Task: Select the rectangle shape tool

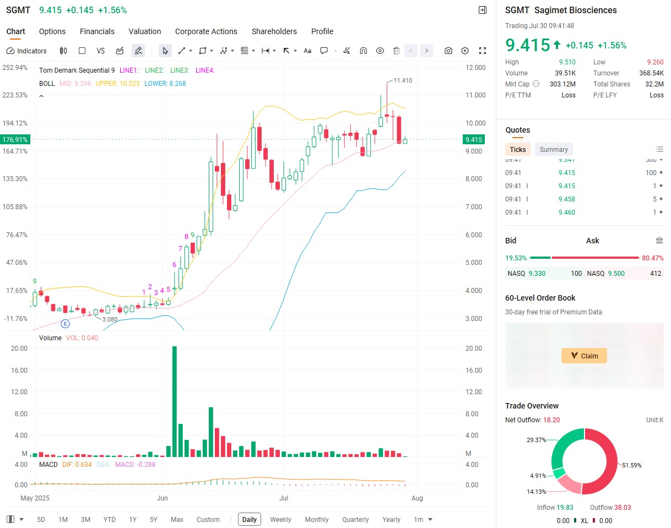Action: pyautogui.click(x=203, y=51)
